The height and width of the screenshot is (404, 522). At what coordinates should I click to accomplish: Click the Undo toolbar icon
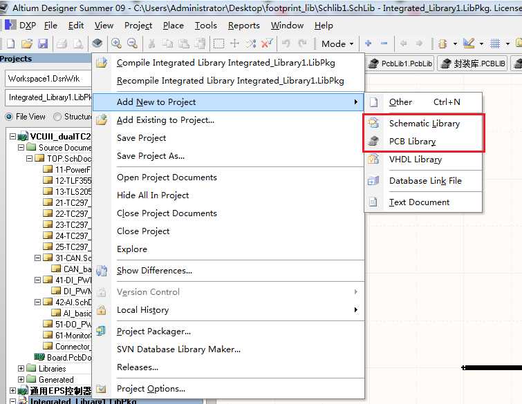(x=286, y=44)
